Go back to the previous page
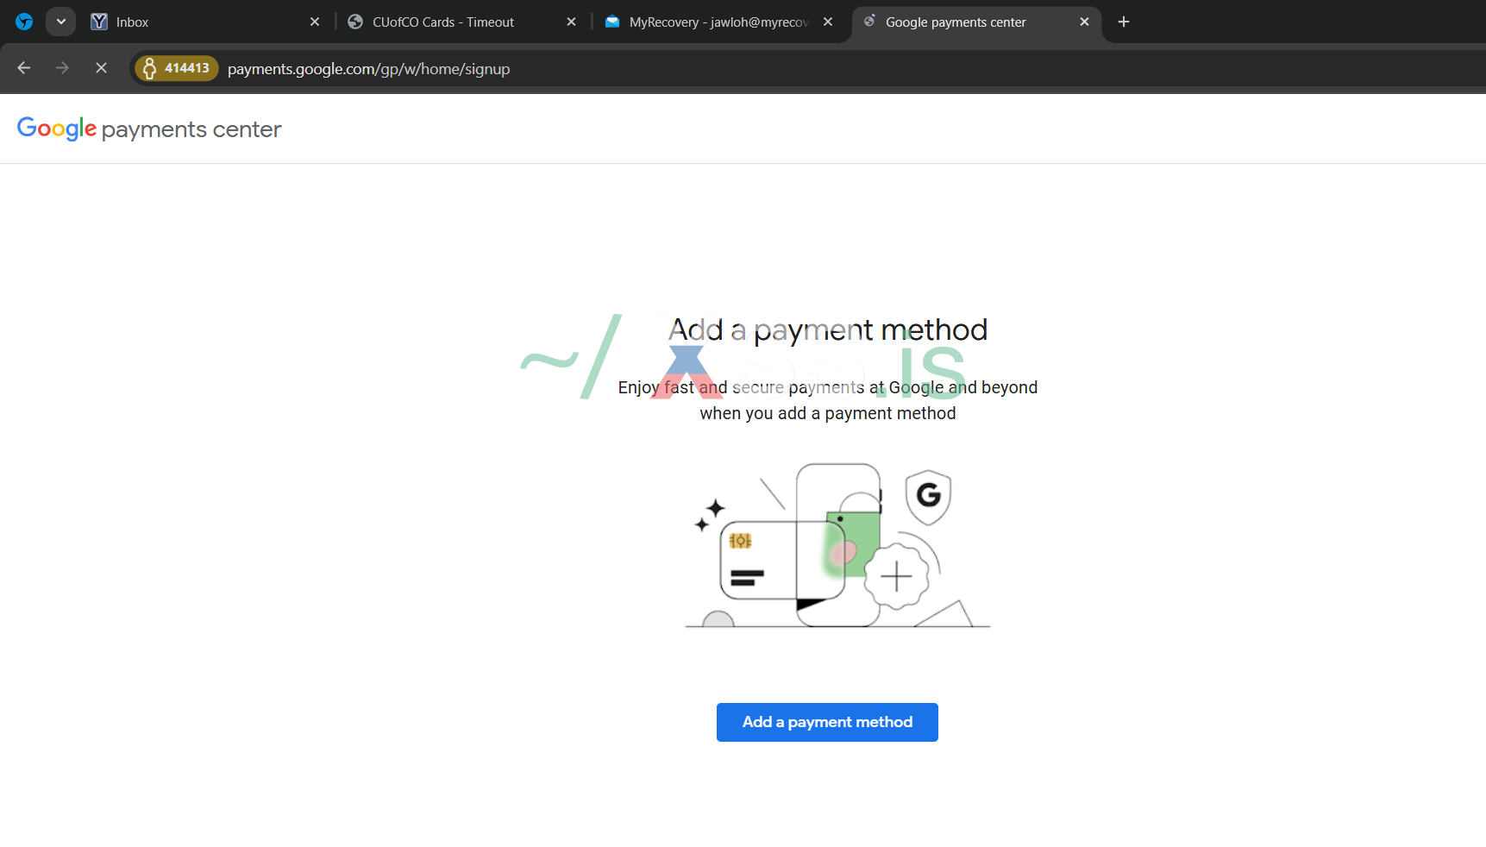Viewport: 1486px width, 847px height. (x=24, y=68)
